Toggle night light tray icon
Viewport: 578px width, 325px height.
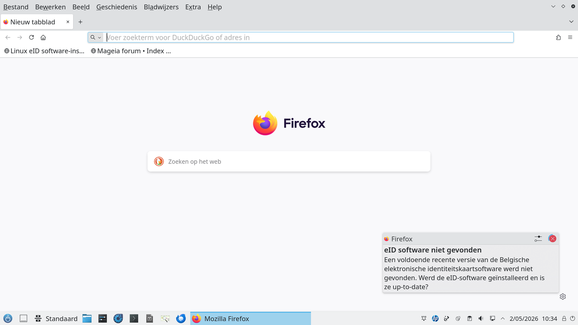458,319
